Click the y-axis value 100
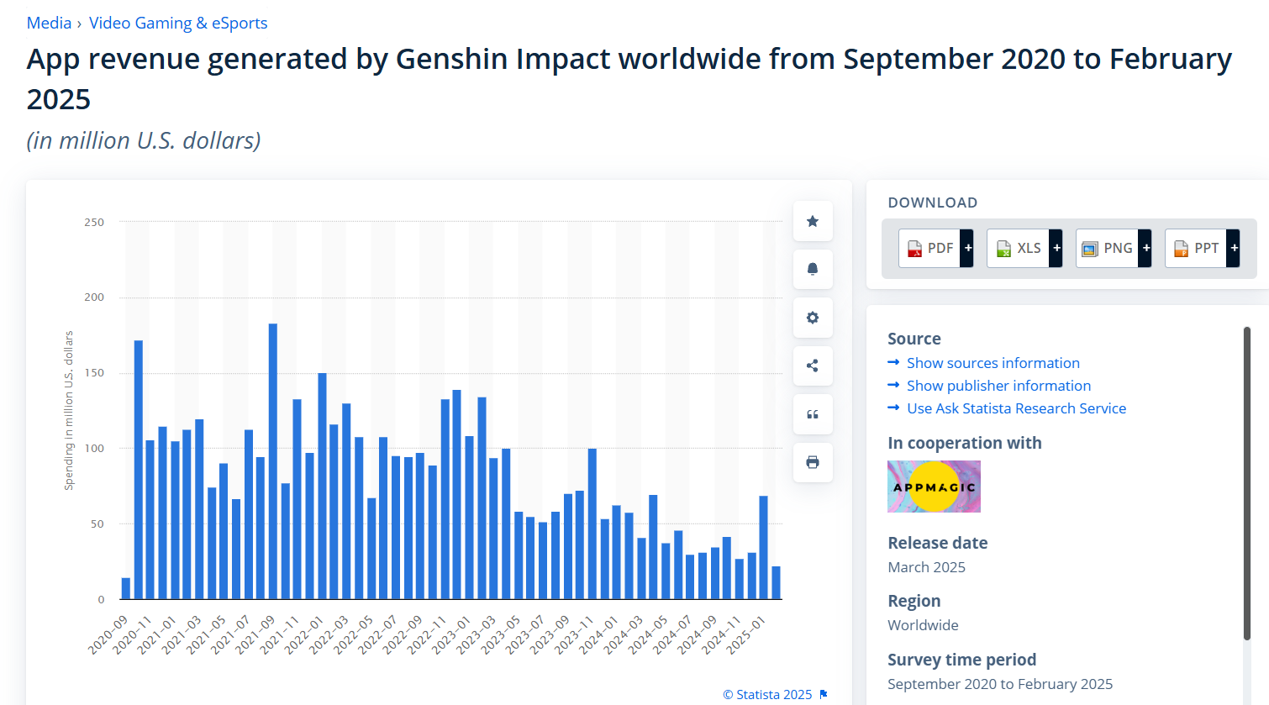 (94, 448)
